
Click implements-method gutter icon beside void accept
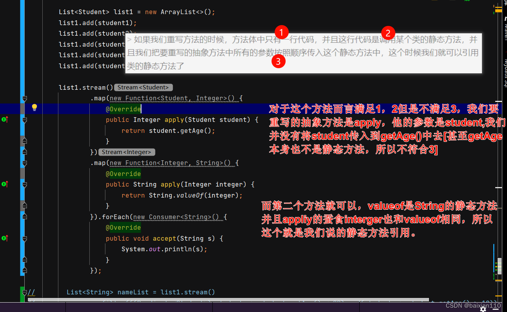pos(5,238)
